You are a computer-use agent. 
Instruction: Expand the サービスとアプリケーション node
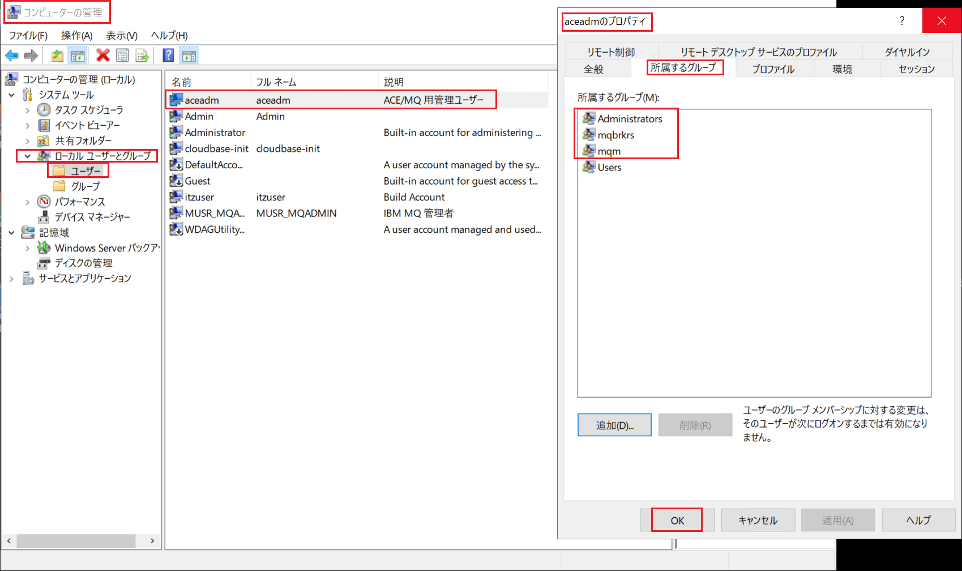[11, 278]
